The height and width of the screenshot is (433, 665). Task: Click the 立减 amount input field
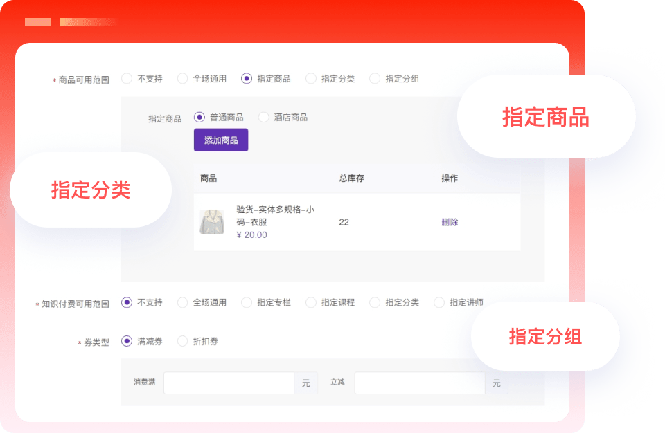[x=420, y=383]
